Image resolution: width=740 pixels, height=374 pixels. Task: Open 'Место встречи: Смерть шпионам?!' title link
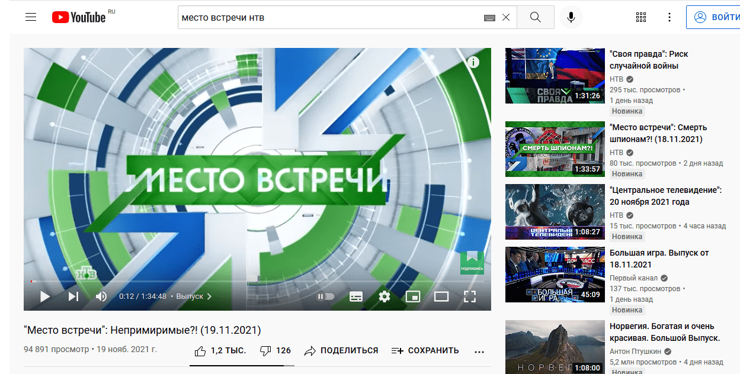click(x=658, y=133)
